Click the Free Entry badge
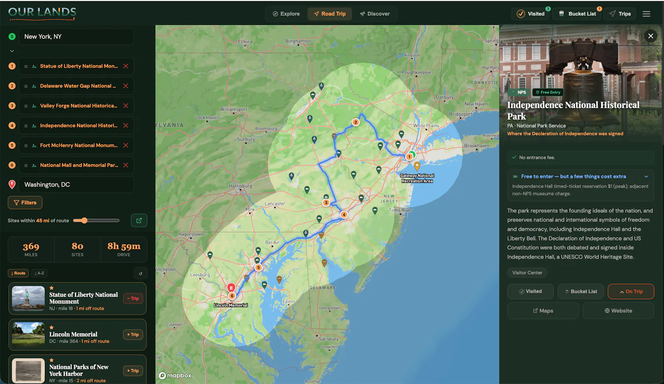This screenshot has height=384, width=664. coord(548,92)
